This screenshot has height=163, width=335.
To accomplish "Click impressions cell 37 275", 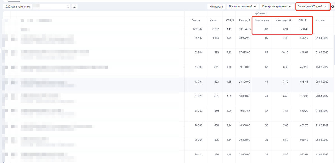I will 198,96.
